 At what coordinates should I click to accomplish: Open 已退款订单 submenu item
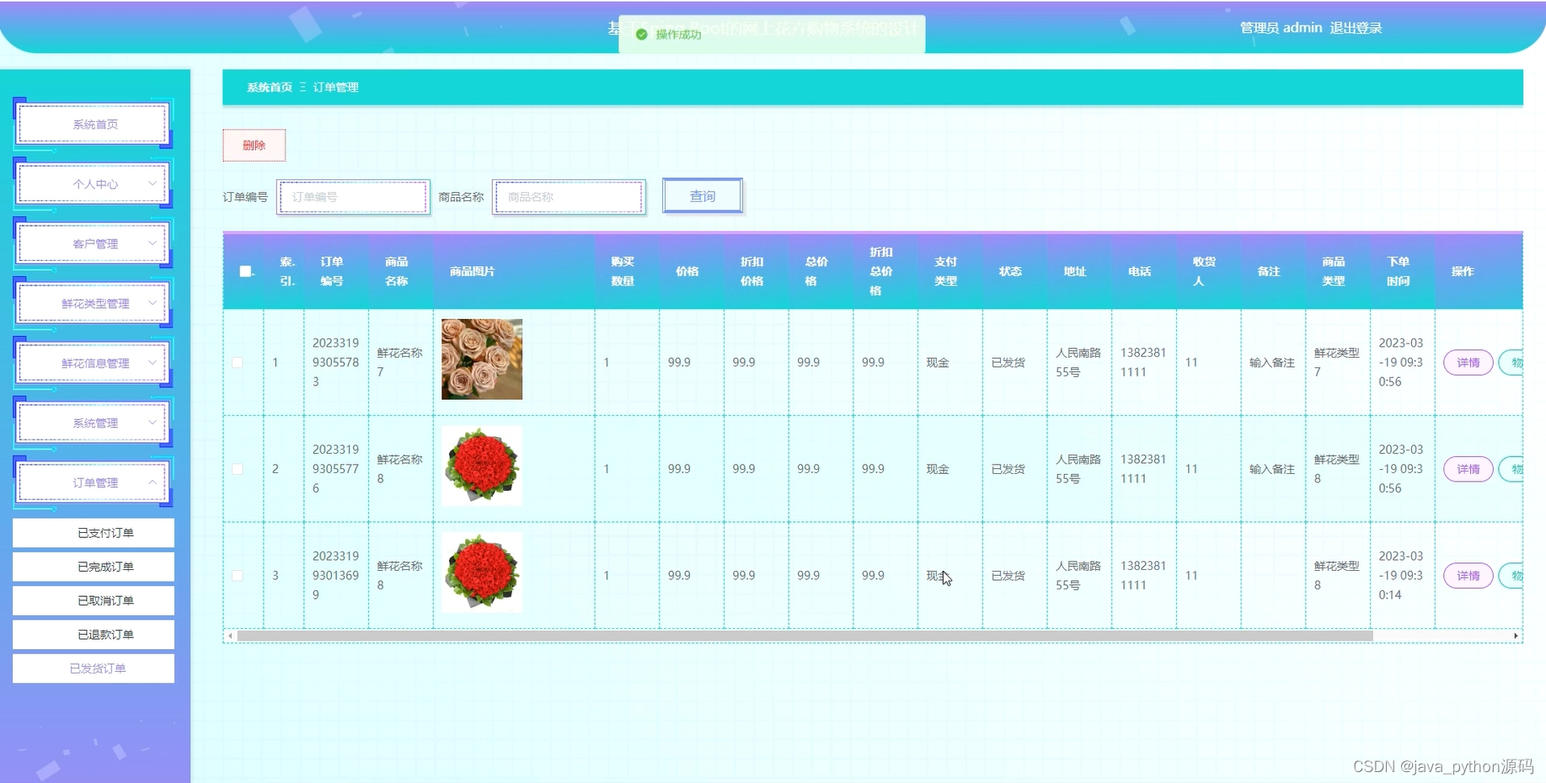94,634
